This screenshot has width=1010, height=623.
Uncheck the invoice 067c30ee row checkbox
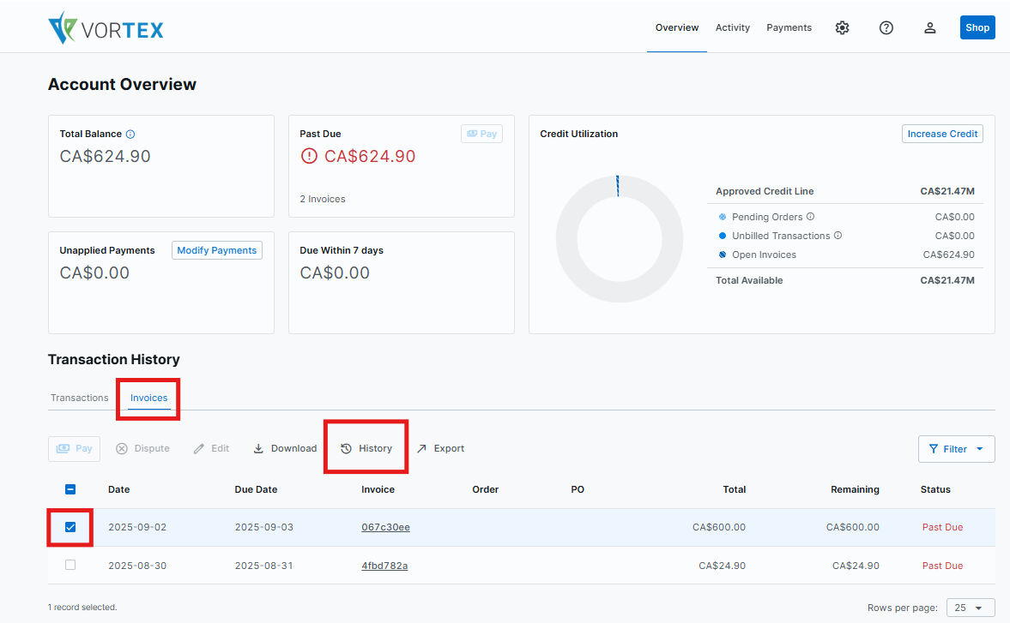(70, 527)
